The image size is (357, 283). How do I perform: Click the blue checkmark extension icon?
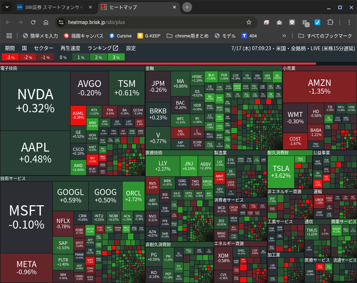click(x=317, y=22)
